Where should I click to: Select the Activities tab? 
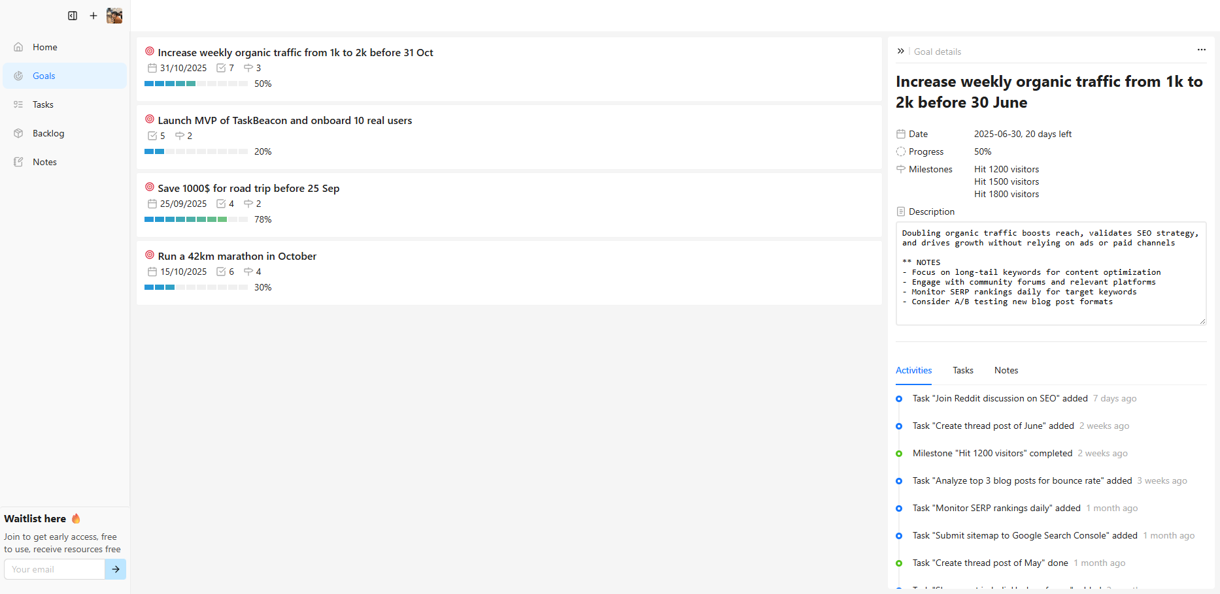pyautogui.click(x=913, y=370)
